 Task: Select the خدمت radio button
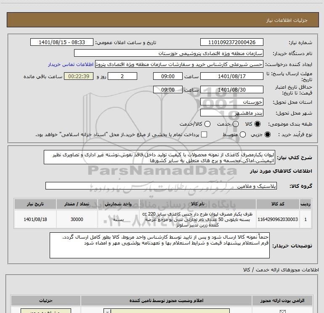(x=236, y=124)
